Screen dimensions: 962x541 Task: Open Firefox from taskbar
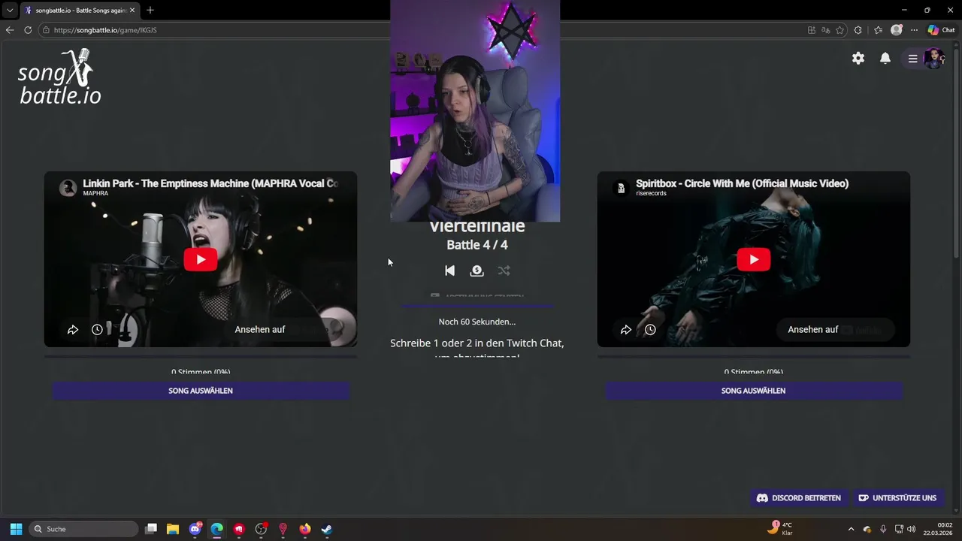[x=304, y=529]
